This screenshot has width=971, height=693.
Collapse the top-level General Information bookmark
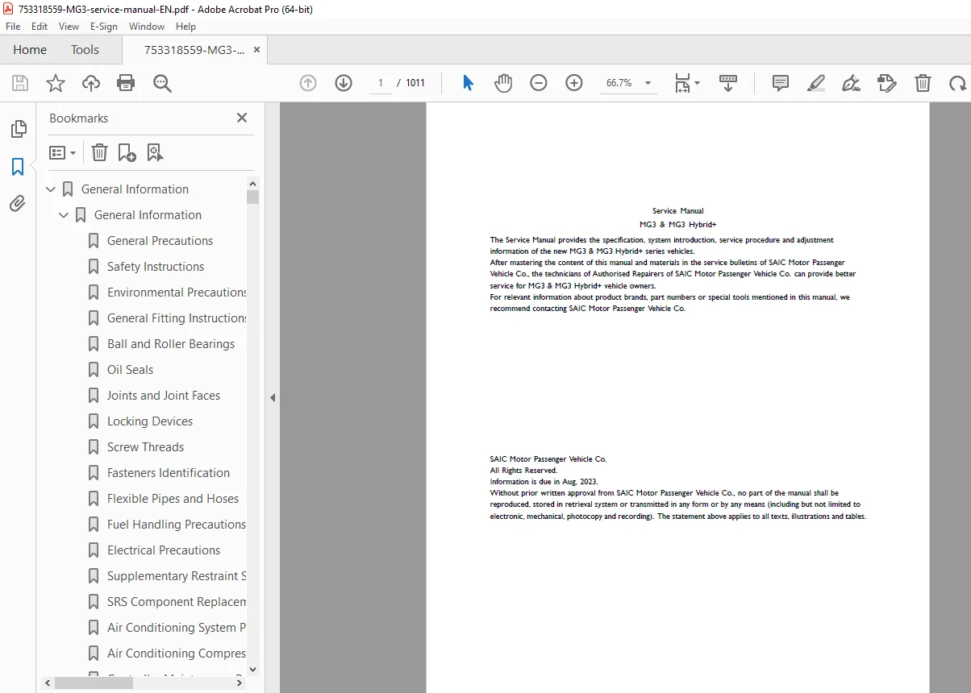point(51,189)
